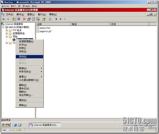Click the 名称 column header
Screen dimensions: 159x134
click(53, 24)
